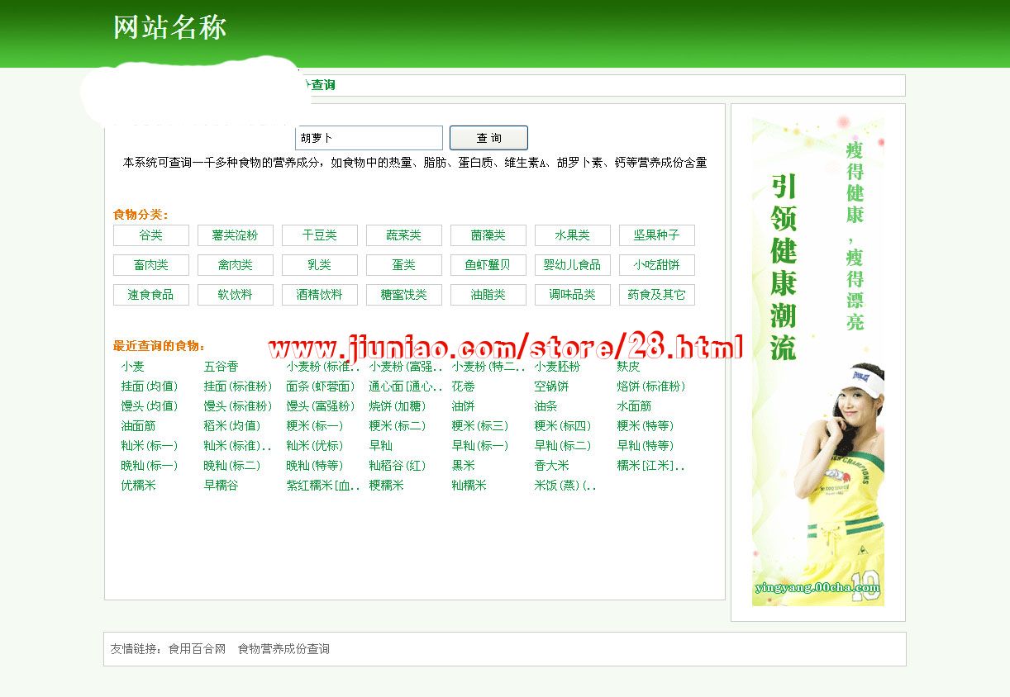Open the 食物营养成份查询 footer link
The image size is (1010, 697).
283,649
